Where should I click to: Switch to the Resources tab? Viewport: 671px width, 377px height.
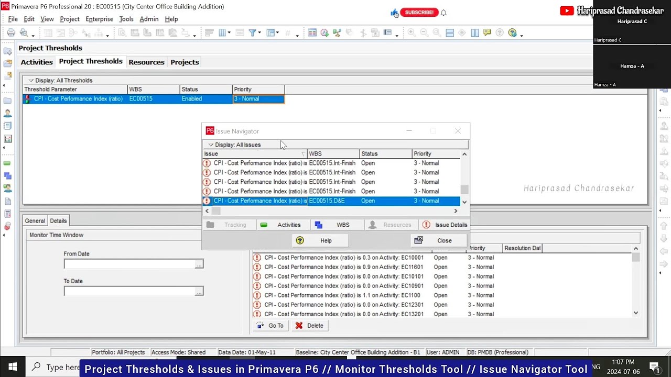[146, 62]
